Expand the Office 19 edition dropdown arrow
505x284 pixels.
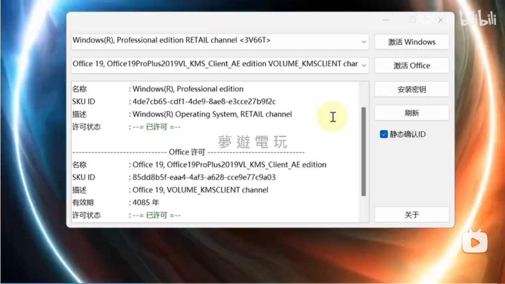(x=364, y=65)
